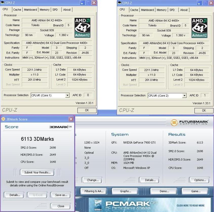Select CPU tab in right CPU-Z window

tap(122, 9)
